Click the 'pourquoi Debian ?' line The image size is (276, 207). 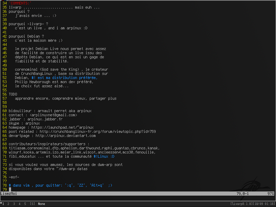(x=27, y=37)
